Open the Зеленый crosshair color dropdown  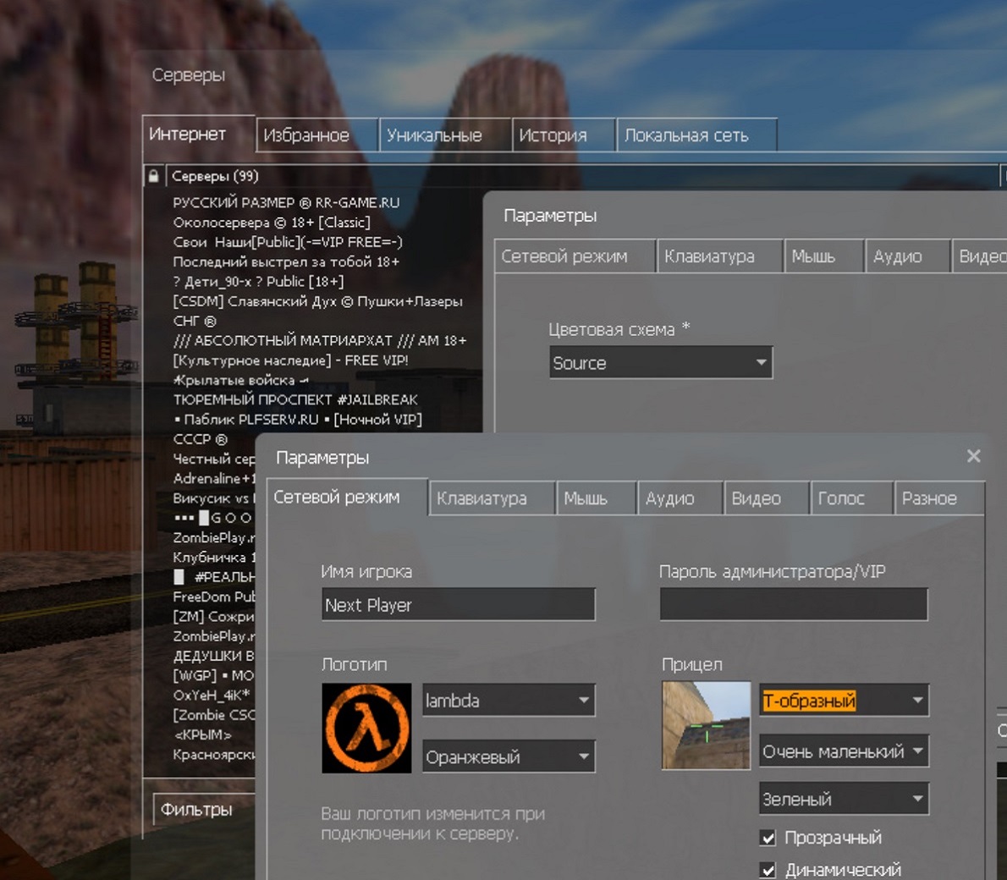coord(843,799)
